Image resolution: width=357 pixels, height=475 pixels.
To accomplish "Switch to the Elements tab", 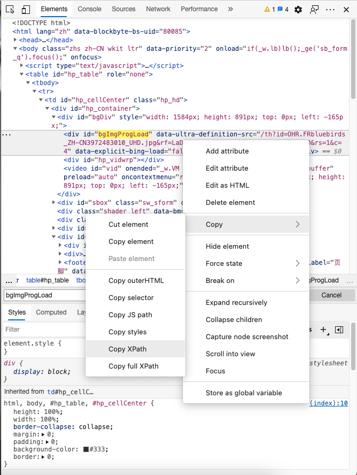I will tap(54, 9).
